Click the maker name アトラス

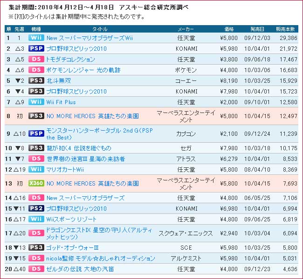pos(186,159)
